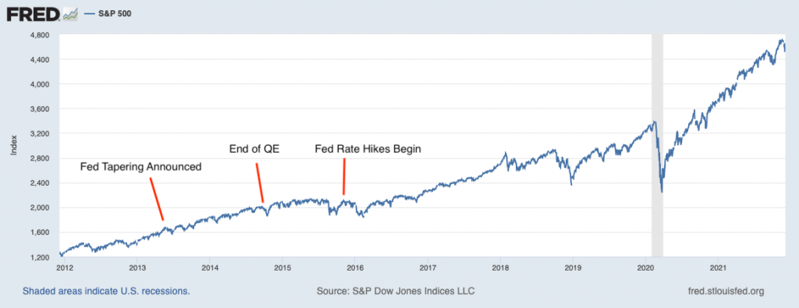
Task: Click the small chart icon beside FRED
Action: [x=69, y=15]
